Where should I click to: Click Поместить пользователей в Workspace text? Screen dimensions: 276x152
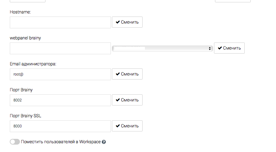tap(61, 142)
